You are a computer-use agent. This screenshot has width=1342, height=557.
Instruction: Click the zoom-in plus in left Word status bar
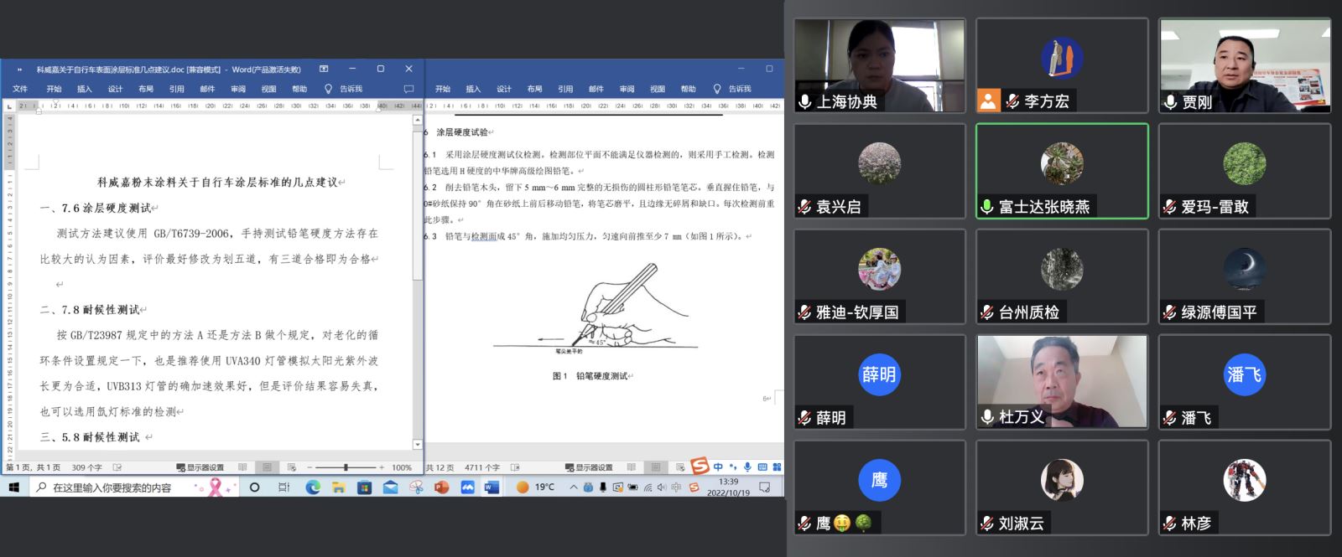(382, 467)
